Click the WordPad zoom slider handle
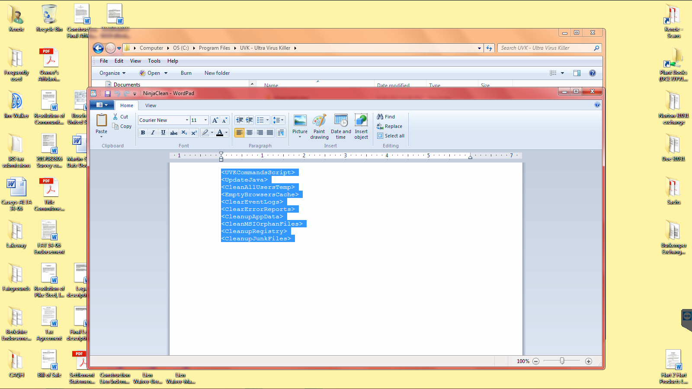Screen dimensions: 692x389 (x=562, y=361)
